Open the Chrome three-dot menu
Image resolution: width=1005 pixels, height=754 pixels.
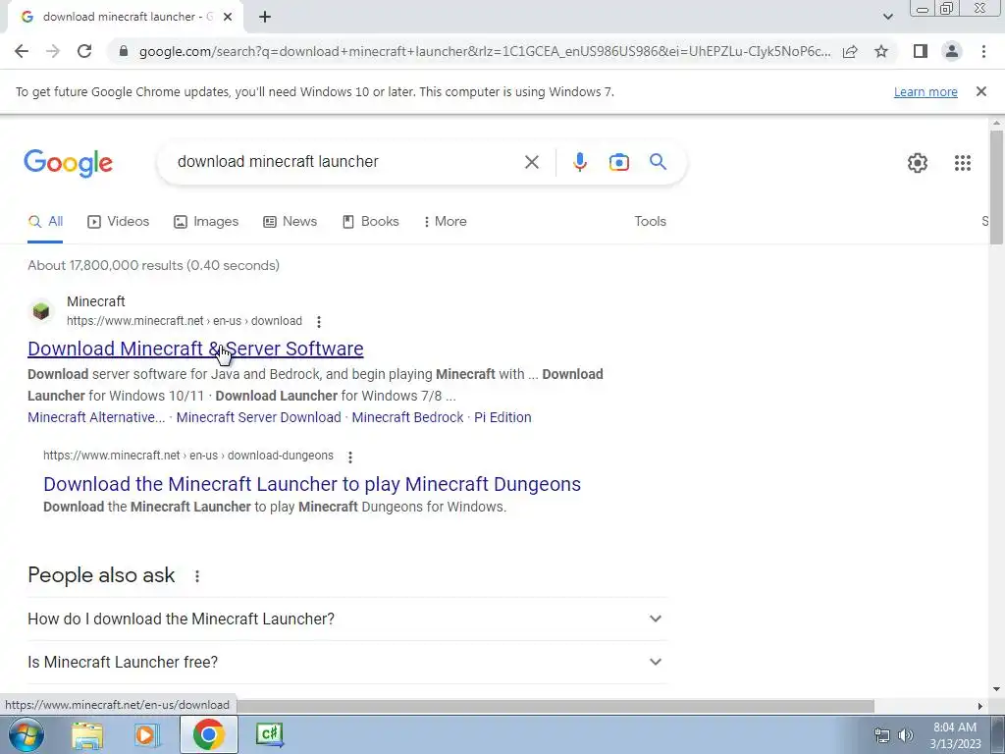[x=983, y=51]
